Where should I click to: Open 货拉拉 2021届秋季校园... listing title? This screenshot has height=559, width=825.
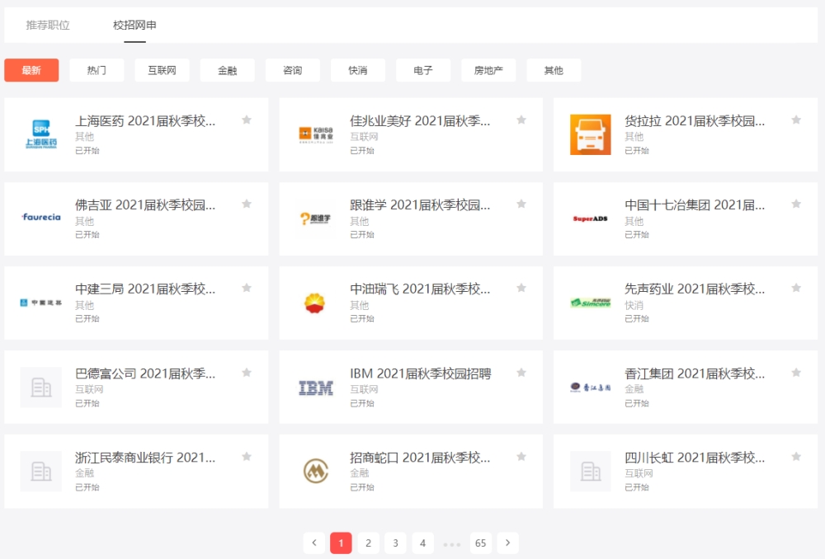[x=695, y=121]
